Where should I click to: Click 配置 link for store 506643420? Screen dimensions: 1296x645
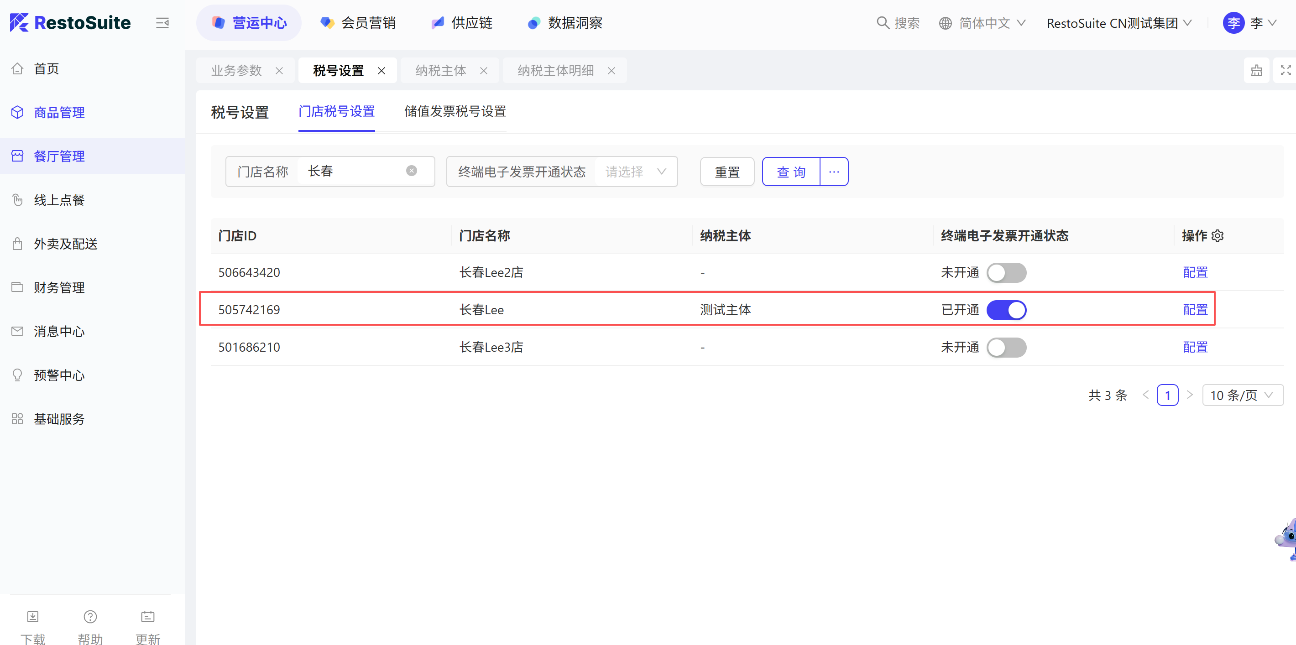tap(1195, 272)
